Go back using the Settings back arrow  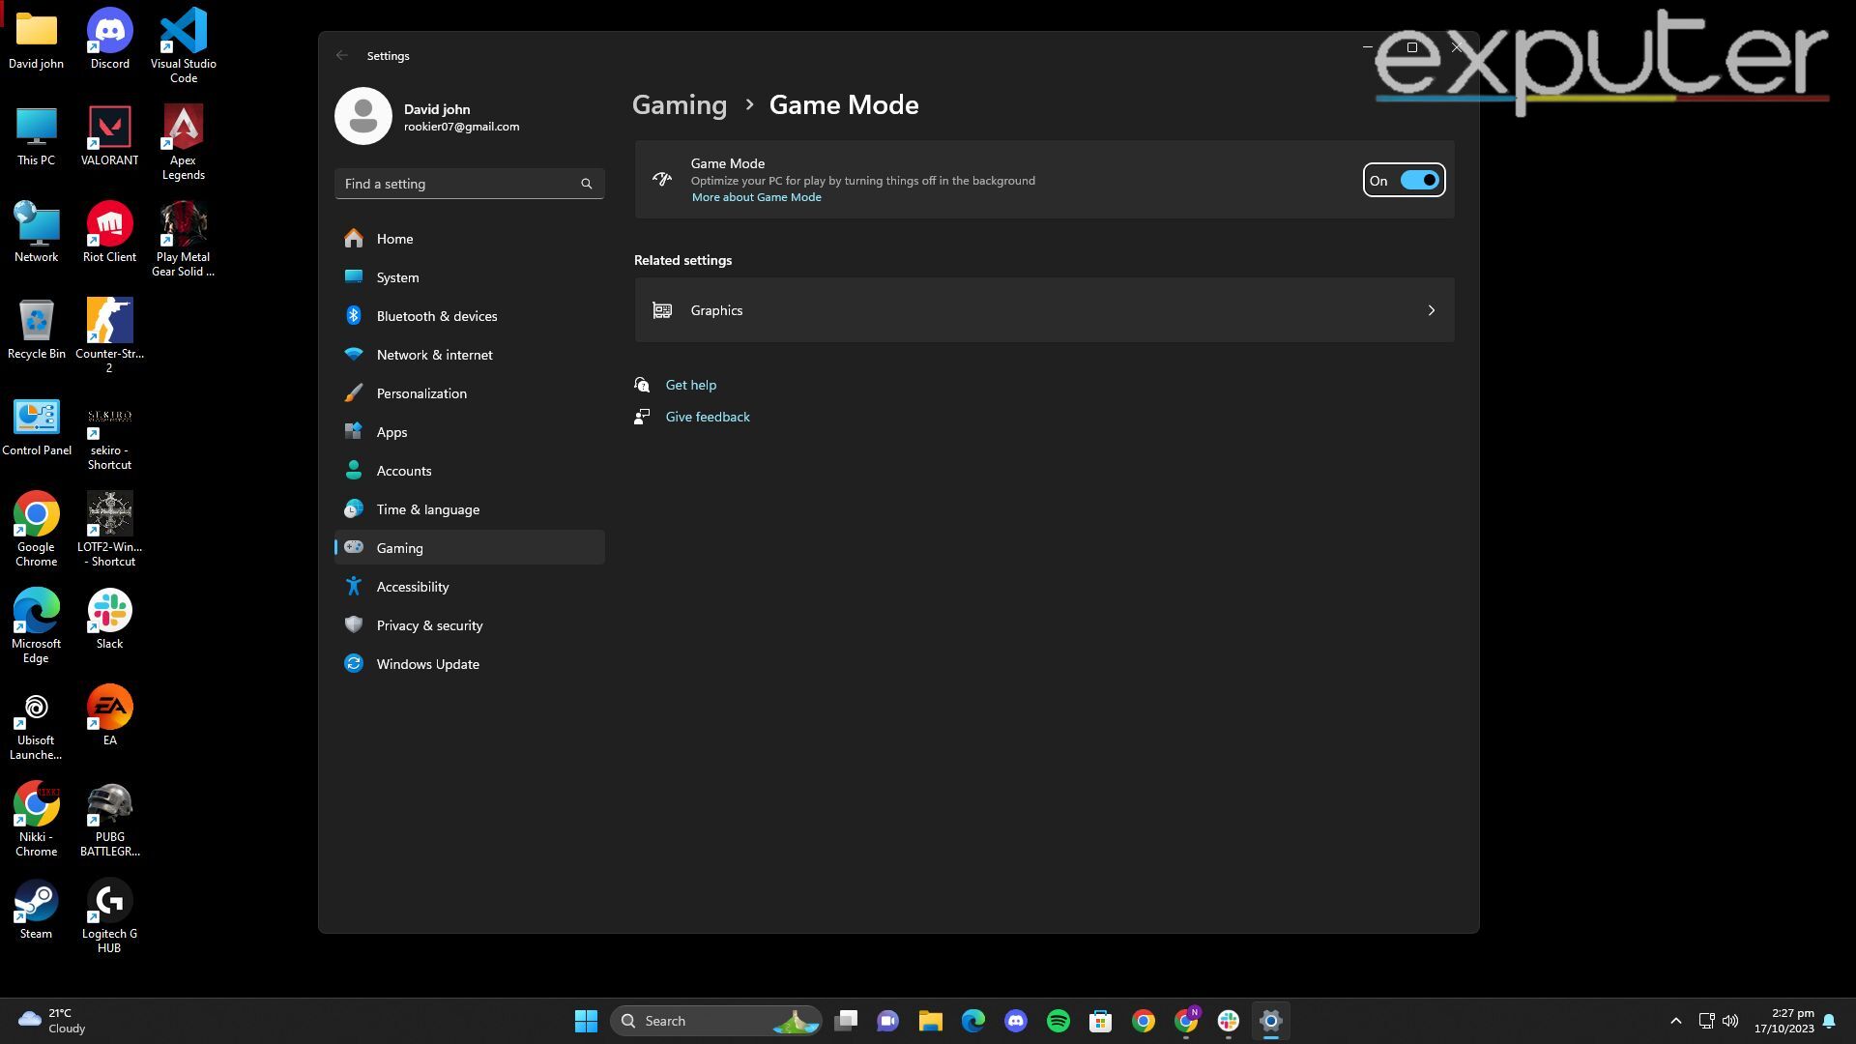point(342,56)
